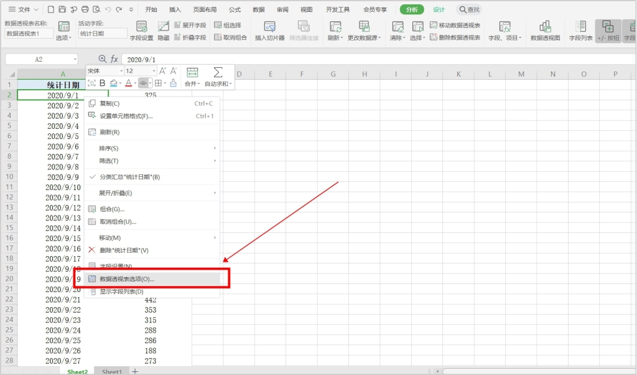Switch to the 设计 ribbon tab
Screen dimensions: 637x375
439,9
